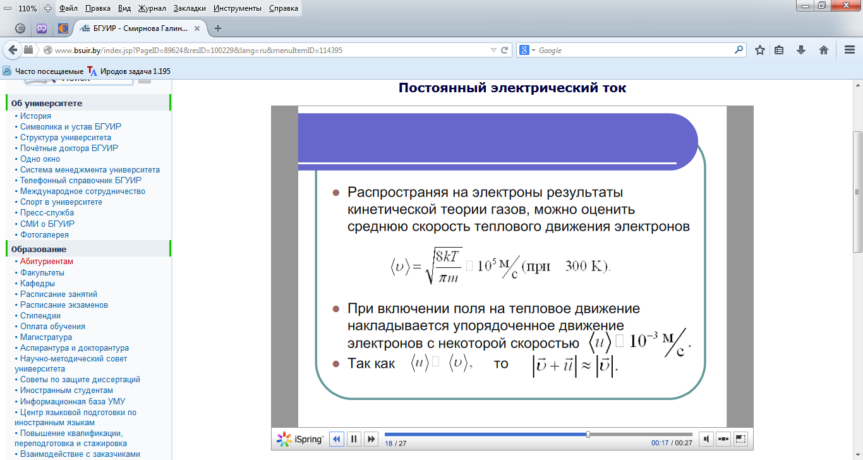Open the Одно окно link
This screenshot has height=460, width=863.
40,159
